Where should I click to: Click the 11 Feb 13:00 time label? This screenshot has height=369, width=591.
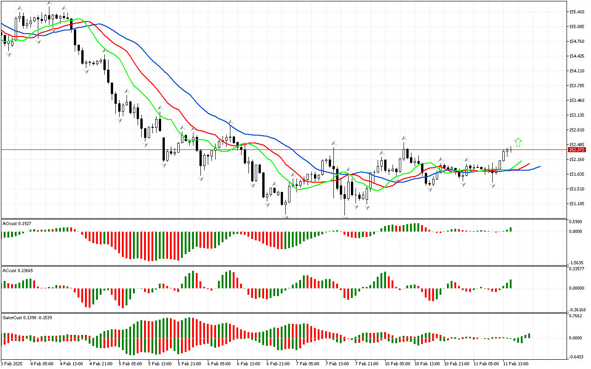[x=516, y=364]
